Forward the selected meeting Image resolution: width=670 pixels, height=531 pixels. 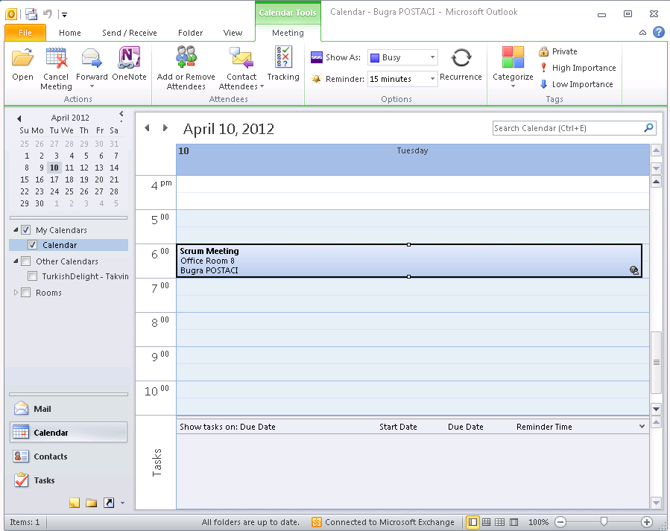point(92,58)
